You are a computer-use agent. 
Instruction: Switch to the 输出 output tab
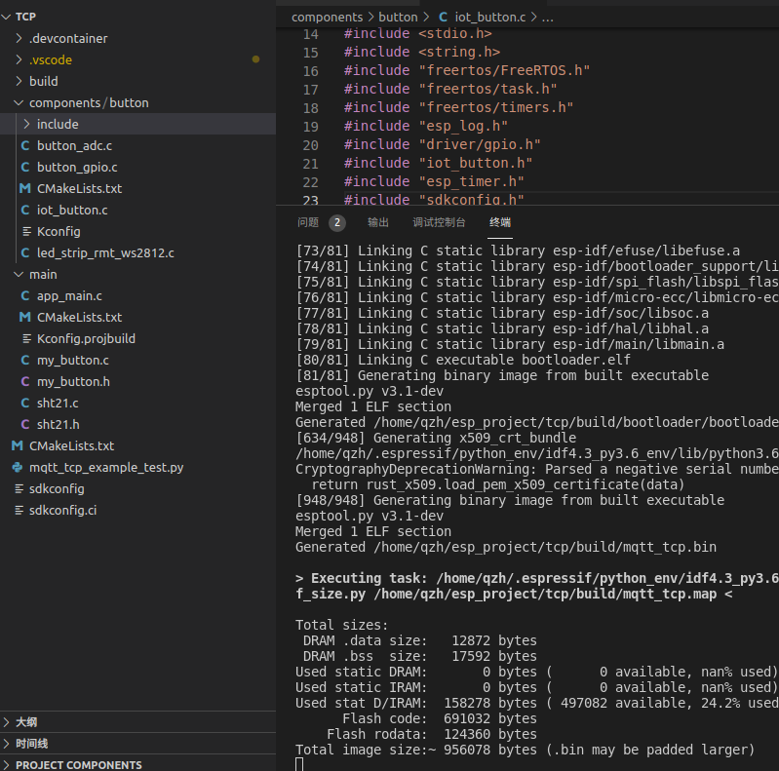pyautogui.click(x=378, y=222)
